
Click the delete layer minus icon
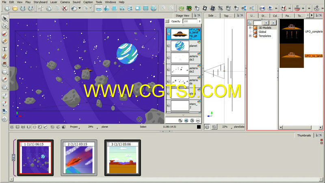(x=198, y=120)
